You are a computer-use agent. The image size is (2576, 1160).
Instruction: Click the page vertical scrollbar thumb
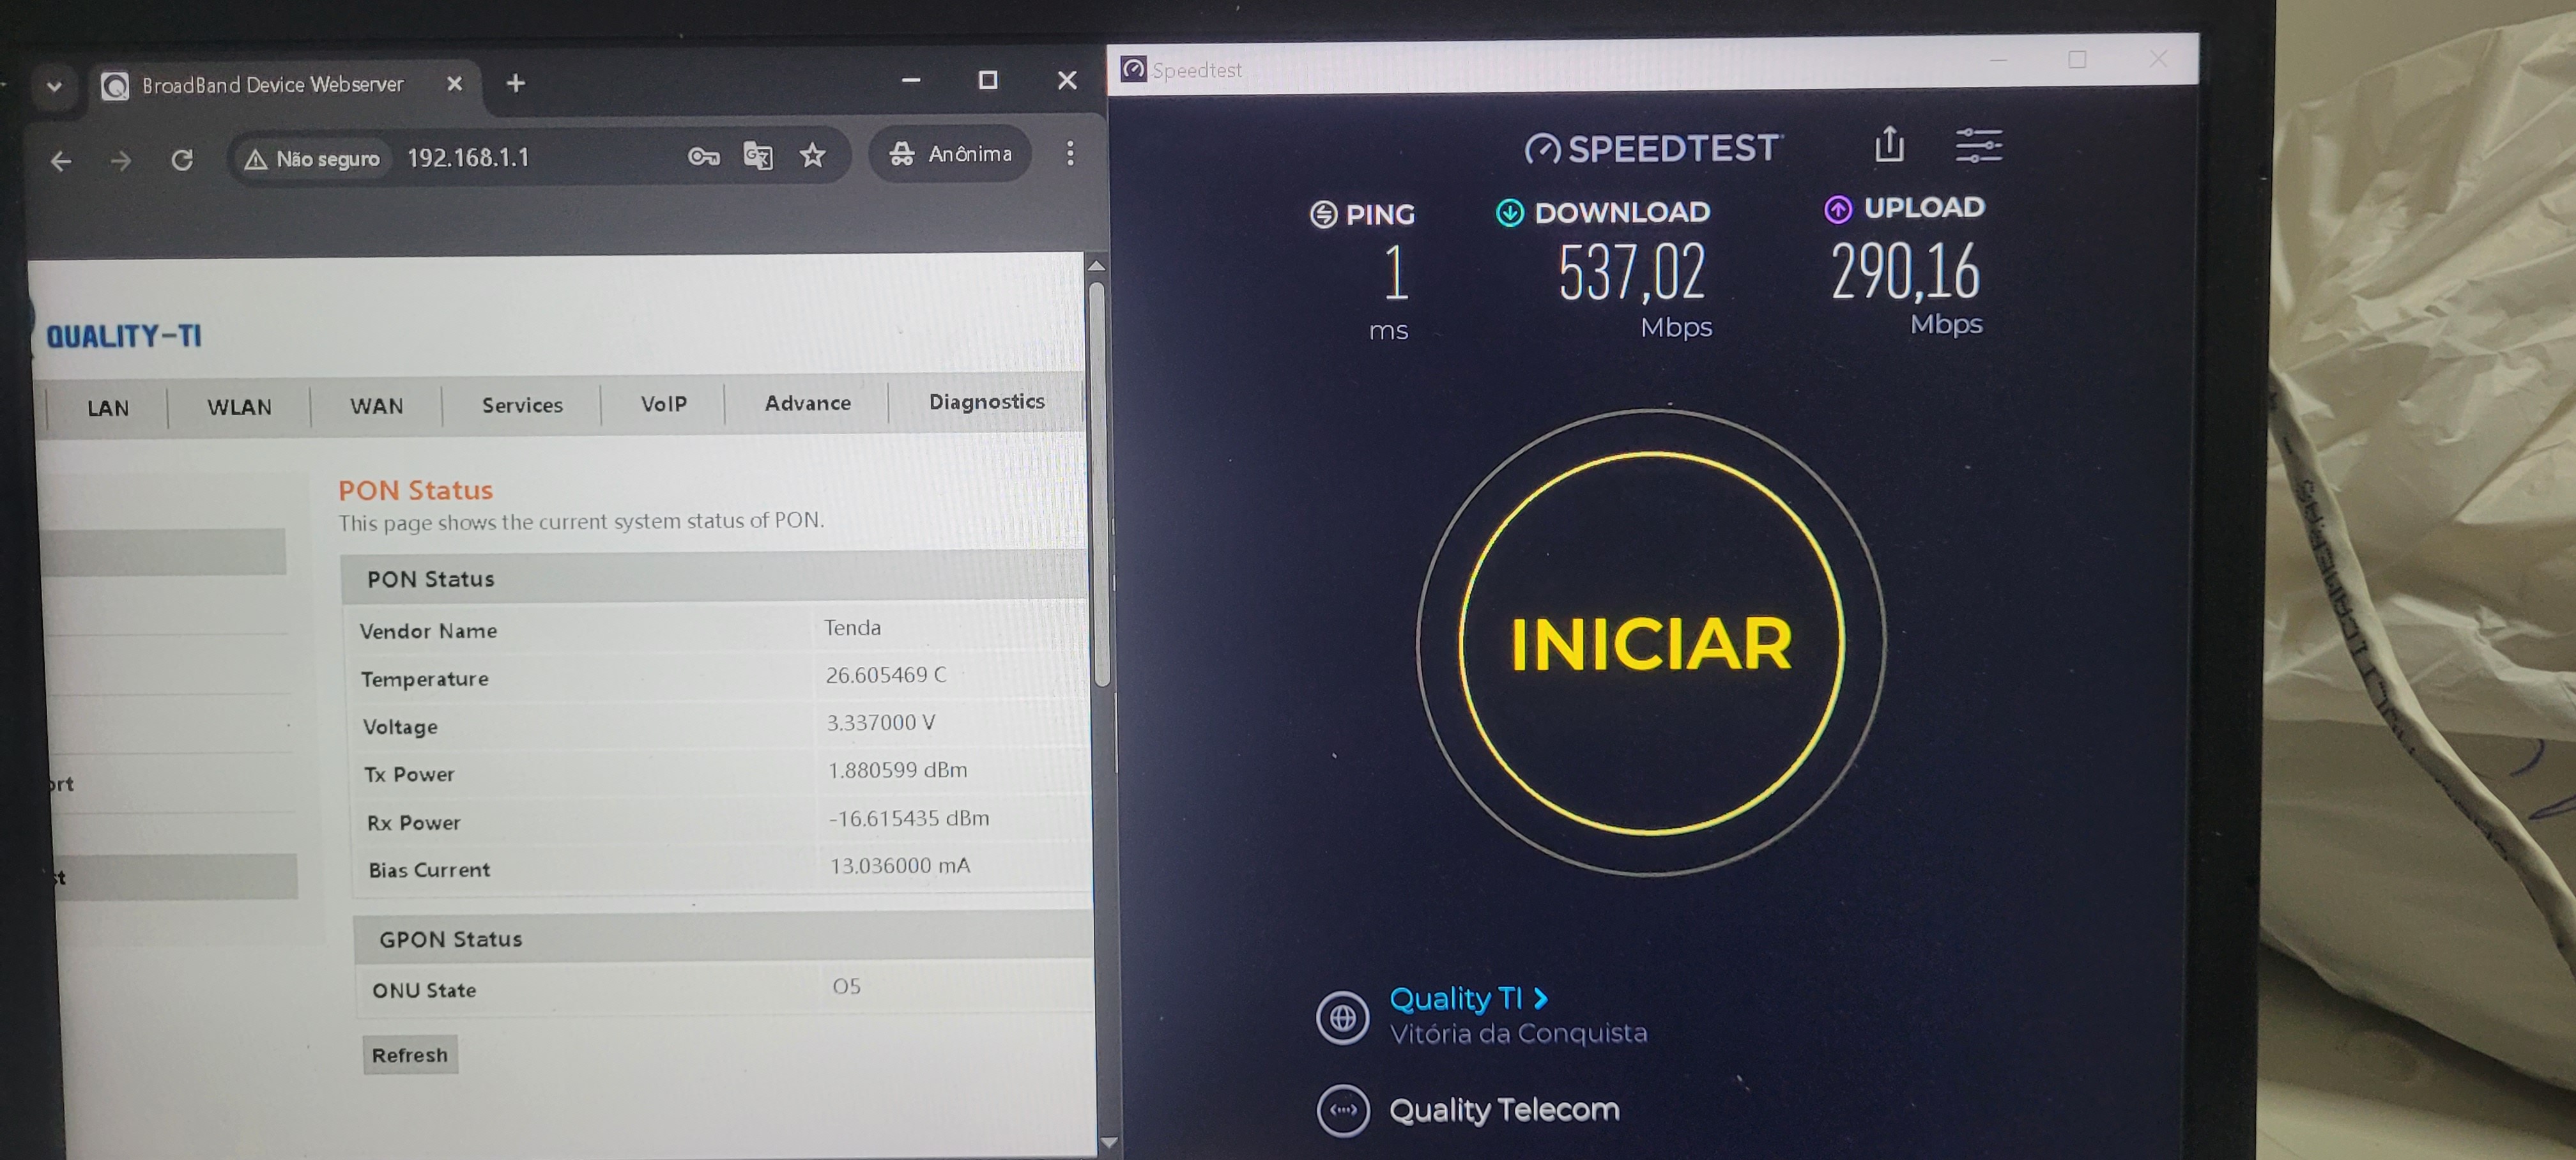[1099, 484]
